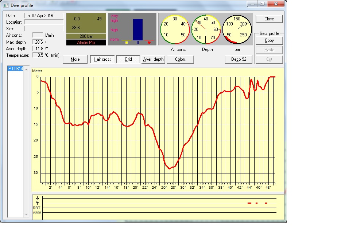Click the blue workload icon under bar
The image size is (341, 252).
(x=138, y=43)
